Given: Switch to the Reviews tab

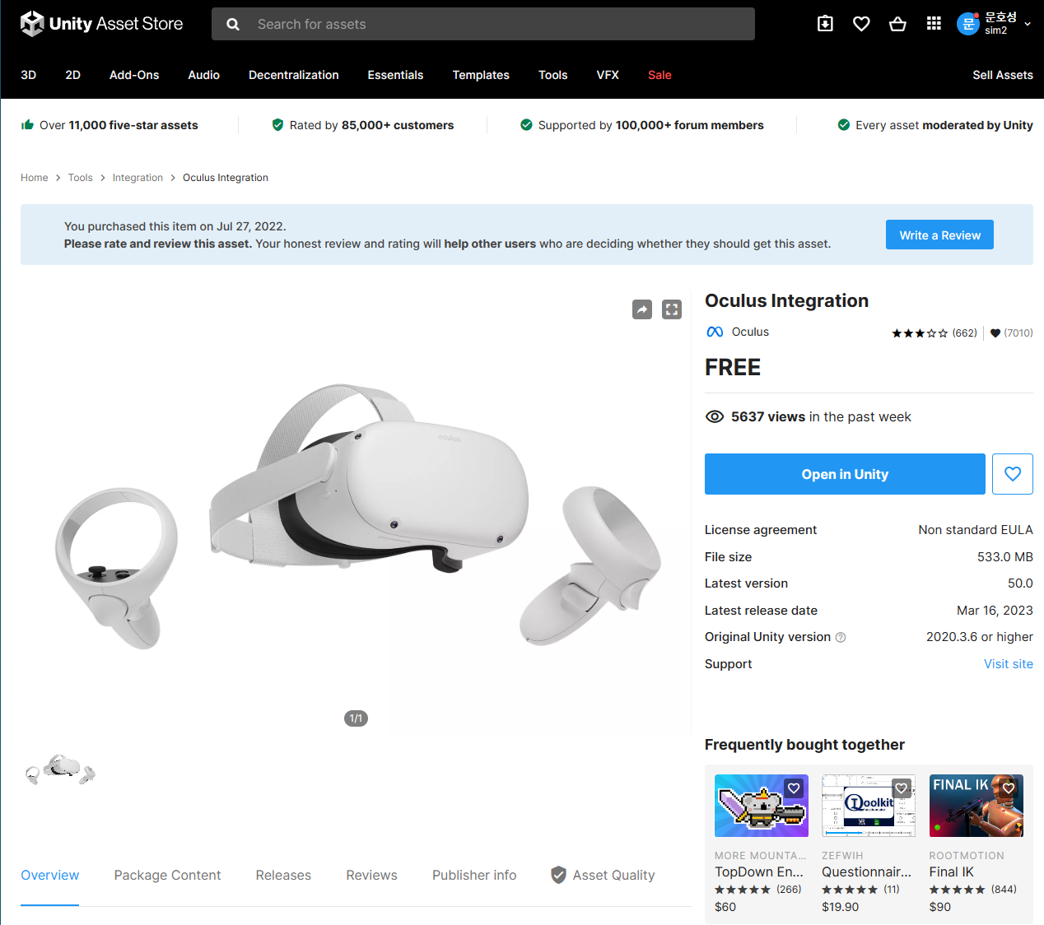Looking at the screenshot, I should pos(371,876).
